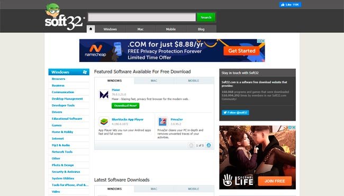Screen dimensions: 344x196
Task: Open the Maiar title link
Action: click(x=116, y=90)
